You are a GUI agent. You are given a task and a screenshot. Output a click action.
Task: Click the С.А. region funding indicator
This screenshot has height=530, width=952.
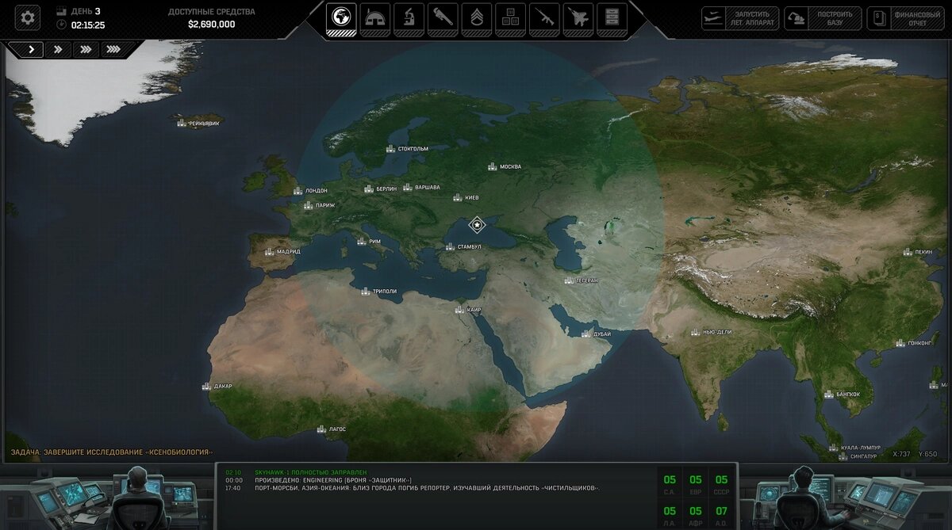(670, 484)
